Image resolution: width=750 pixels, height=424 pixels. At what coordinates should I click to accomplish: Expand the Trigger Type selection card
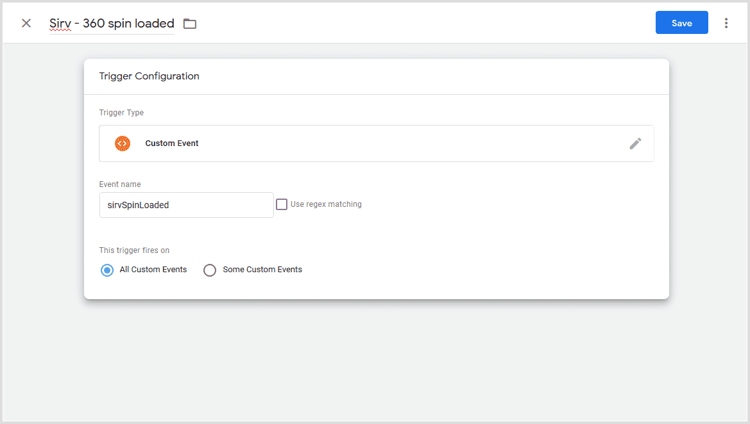coord(376,143)
